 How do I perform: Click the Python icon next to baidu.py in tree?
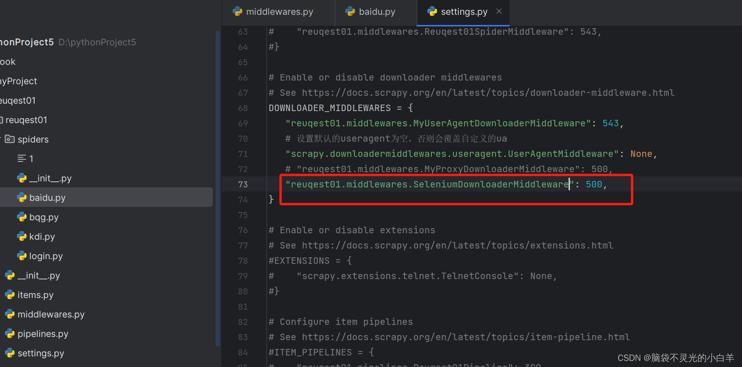pyautogui.click(x=22, y=198)
